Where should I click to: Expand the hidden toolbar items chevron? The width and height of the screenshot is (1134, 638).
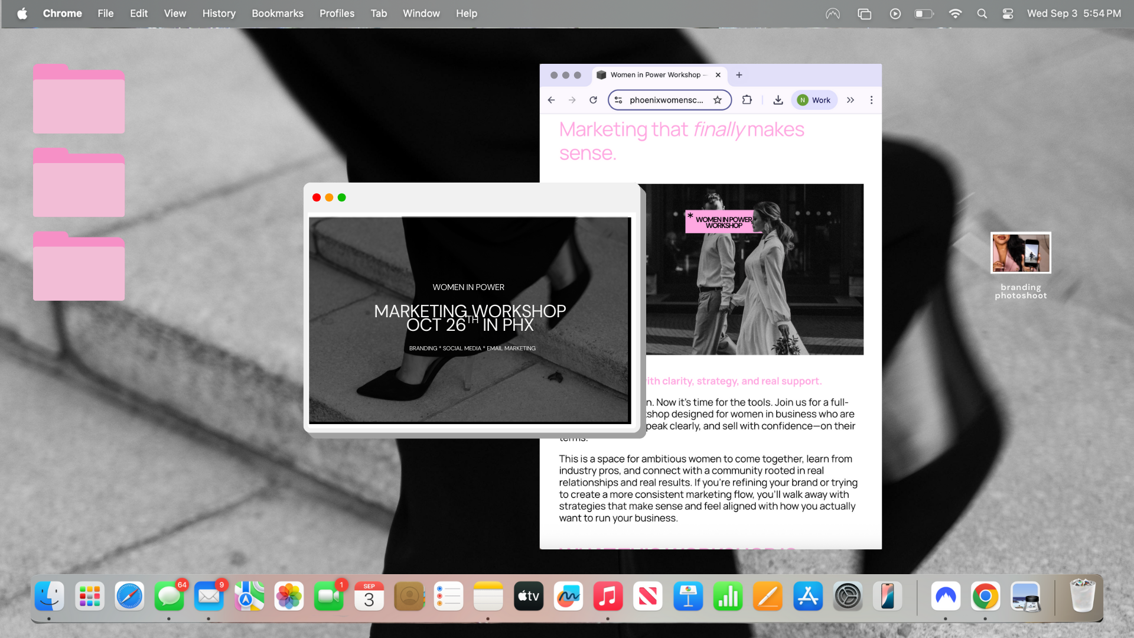click(850, 100)
